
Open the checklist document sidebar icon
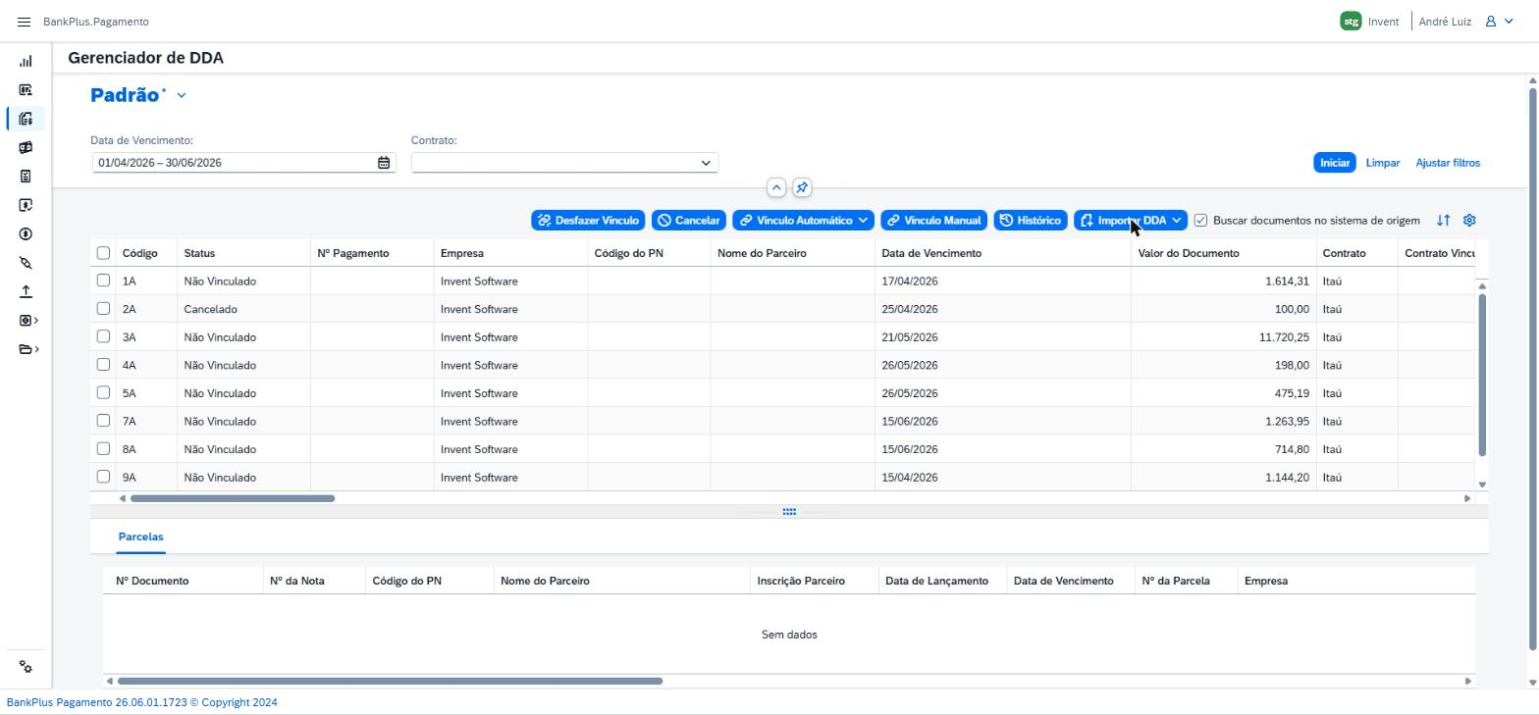click(x=26, y=177)
